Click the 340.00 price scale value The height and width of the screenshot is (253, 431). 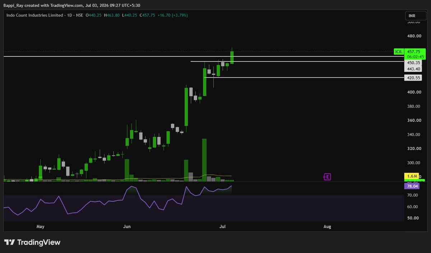pyautogui.click(x=414, y=134)
